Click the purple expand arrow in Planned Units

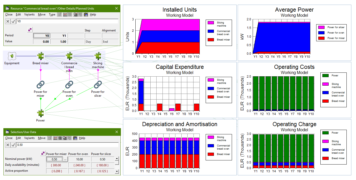(30, 30)
